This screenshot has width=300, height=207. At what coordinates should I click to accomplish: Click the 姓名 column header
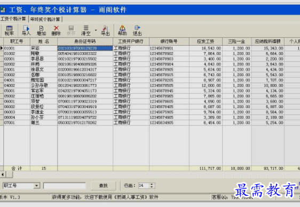tap(44, 42)
